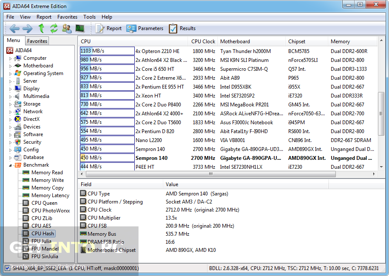Click the back navigation arrow
The image size is (389, 276).
coord(14,28)
